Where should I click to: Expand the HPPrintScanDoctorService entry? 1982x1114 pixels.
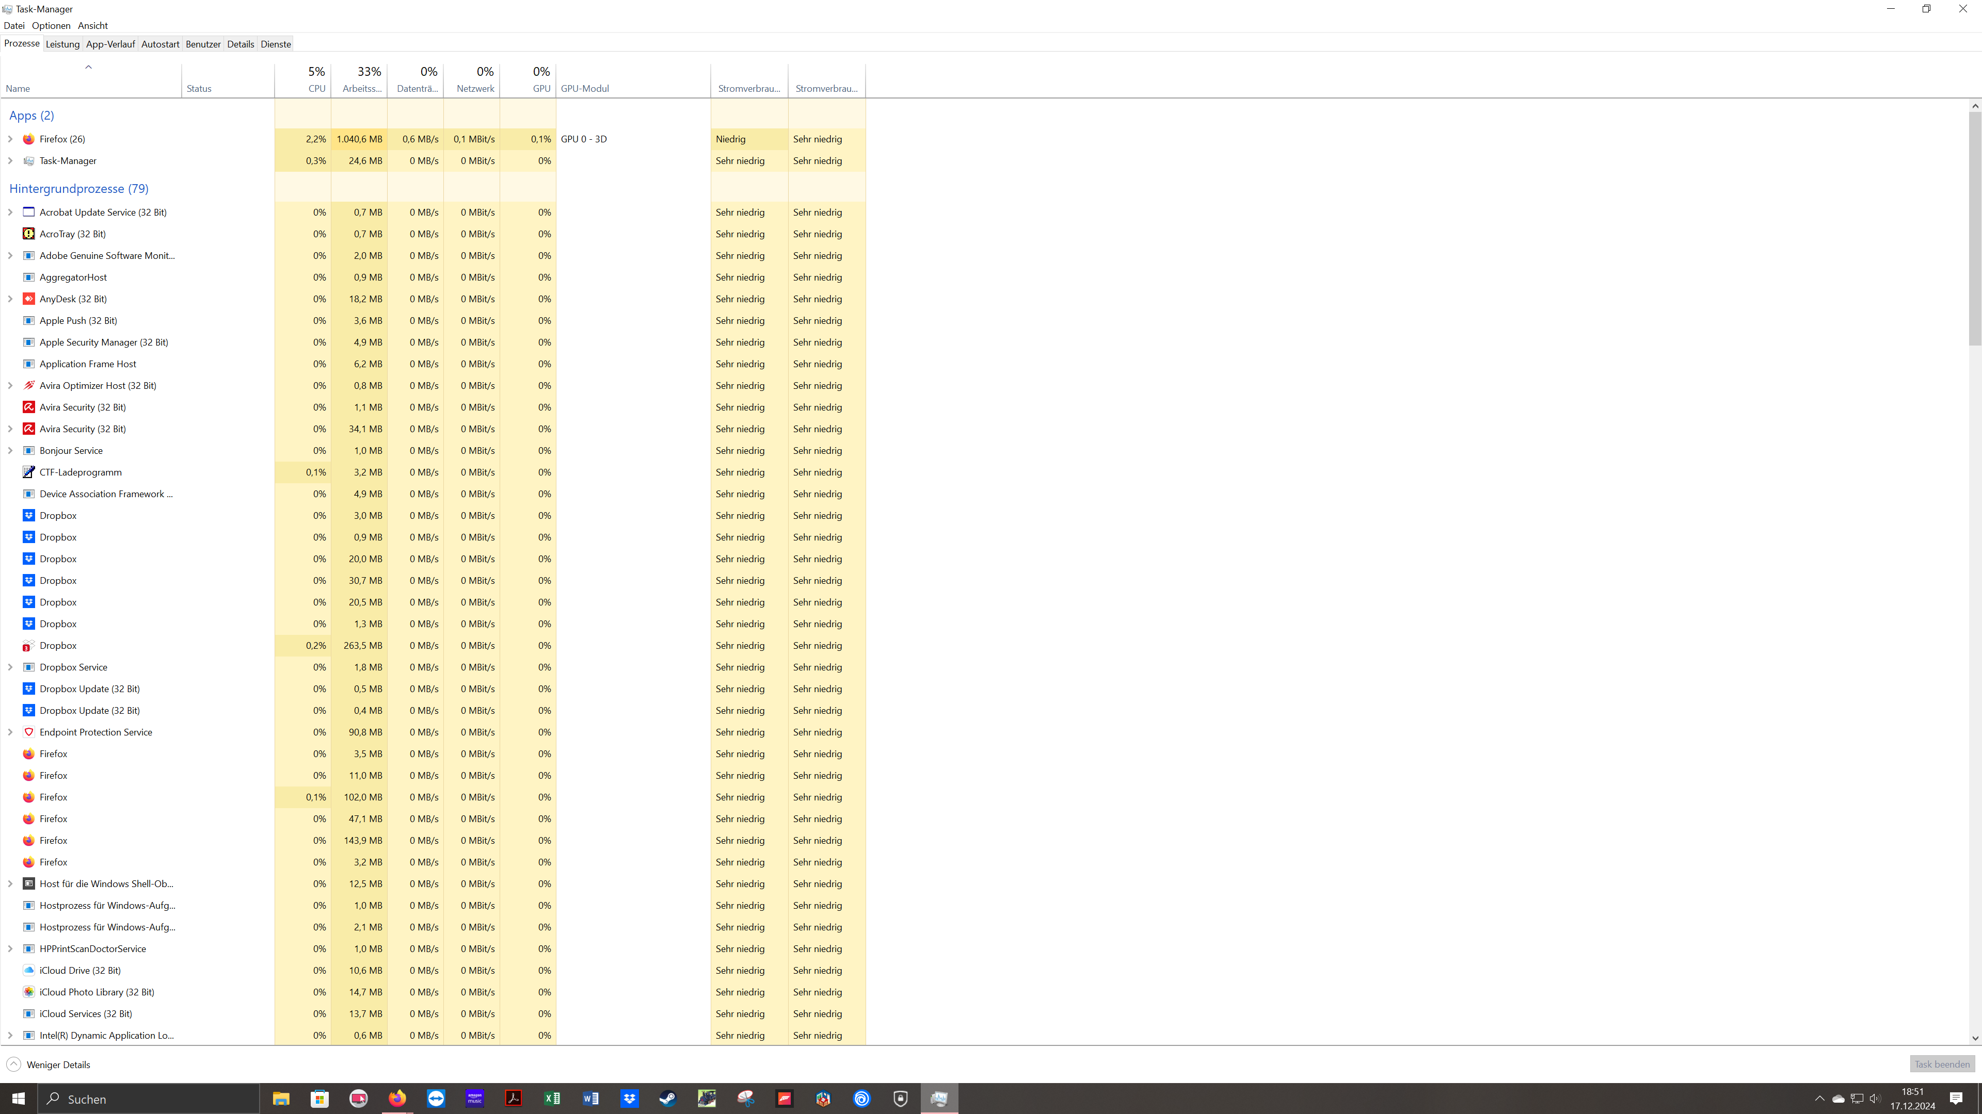click(10, 949)
